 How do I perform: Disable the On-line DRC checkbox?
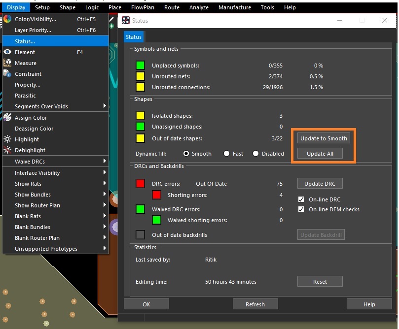point(301,199)
